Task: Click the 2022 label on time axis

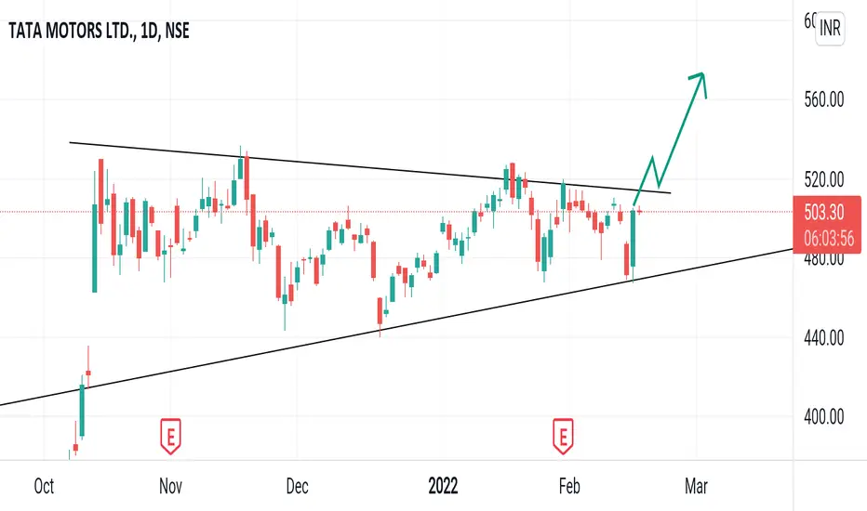Action: (x=443, y=486)
